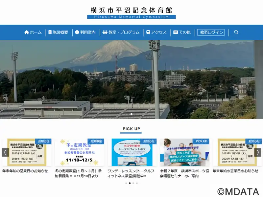
Task: Select the first carousel pagination dot
Action: pos(126,183)
